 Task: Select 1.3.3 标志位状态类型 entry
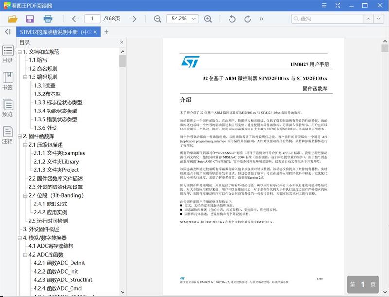click(58, 102)
